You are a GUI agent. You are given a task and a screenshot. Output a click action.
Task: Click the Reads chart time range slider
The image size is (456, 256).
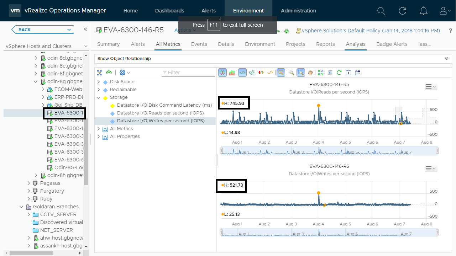tap(329, 151)
